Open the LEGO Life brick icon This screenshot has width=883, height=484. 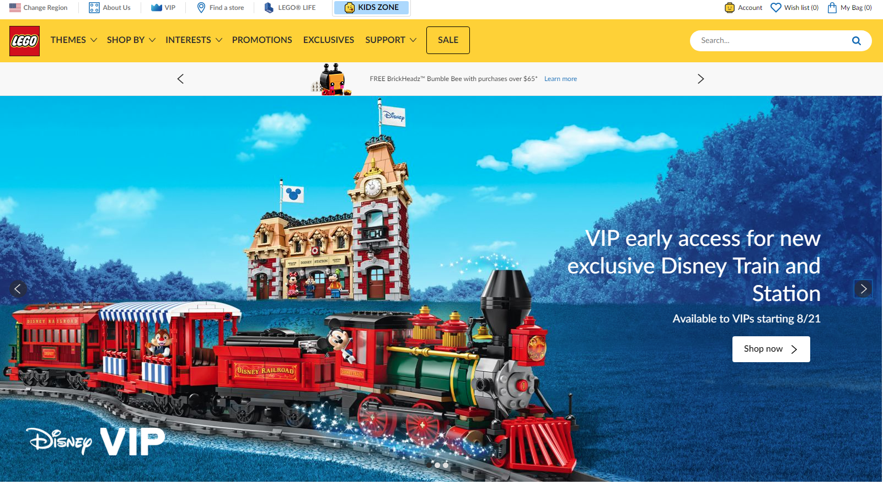(x=269, y=8)
